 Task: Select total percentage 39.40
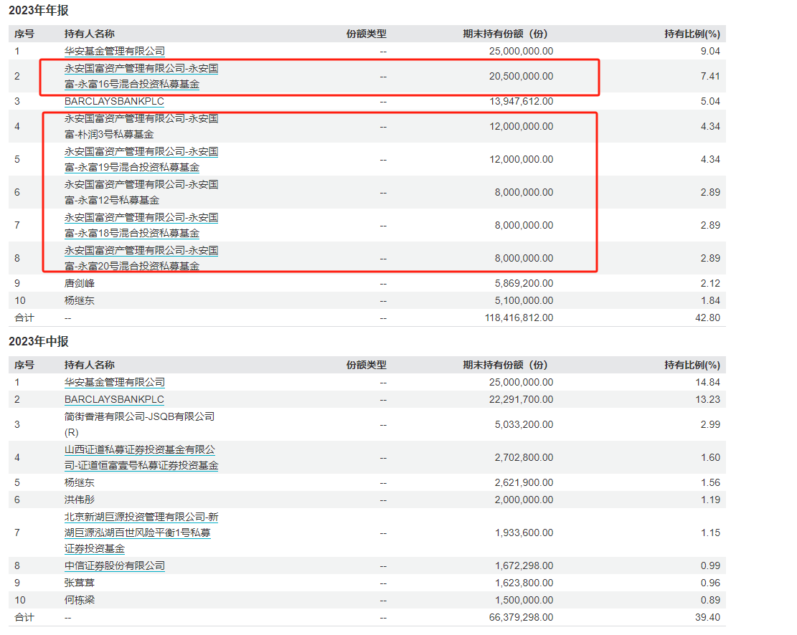tap(707, 618)
